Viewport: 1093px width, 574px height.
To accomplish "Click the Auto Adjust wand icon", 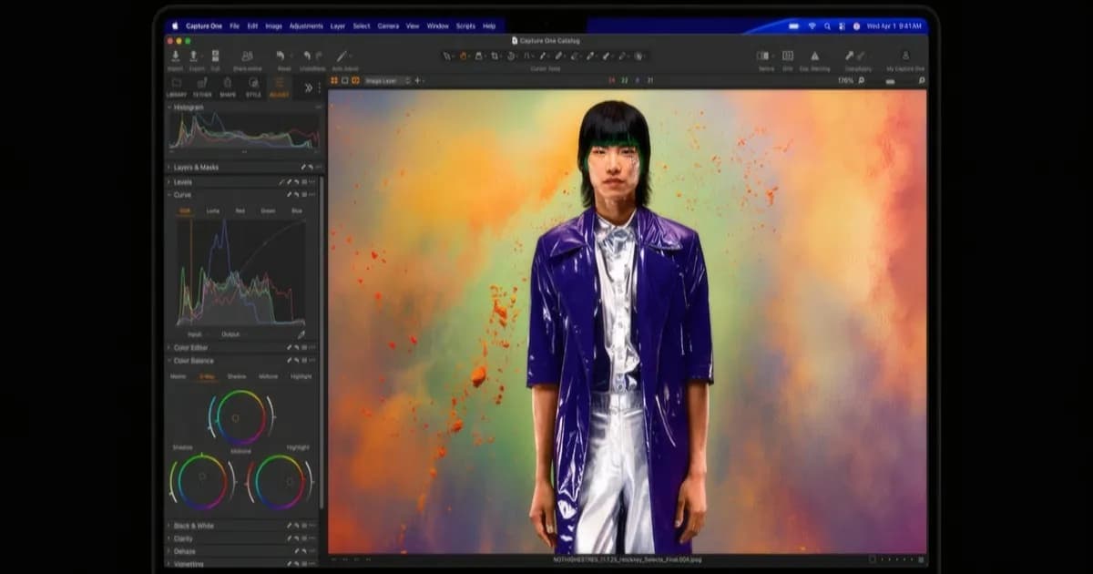I will (x=342, y=56).
